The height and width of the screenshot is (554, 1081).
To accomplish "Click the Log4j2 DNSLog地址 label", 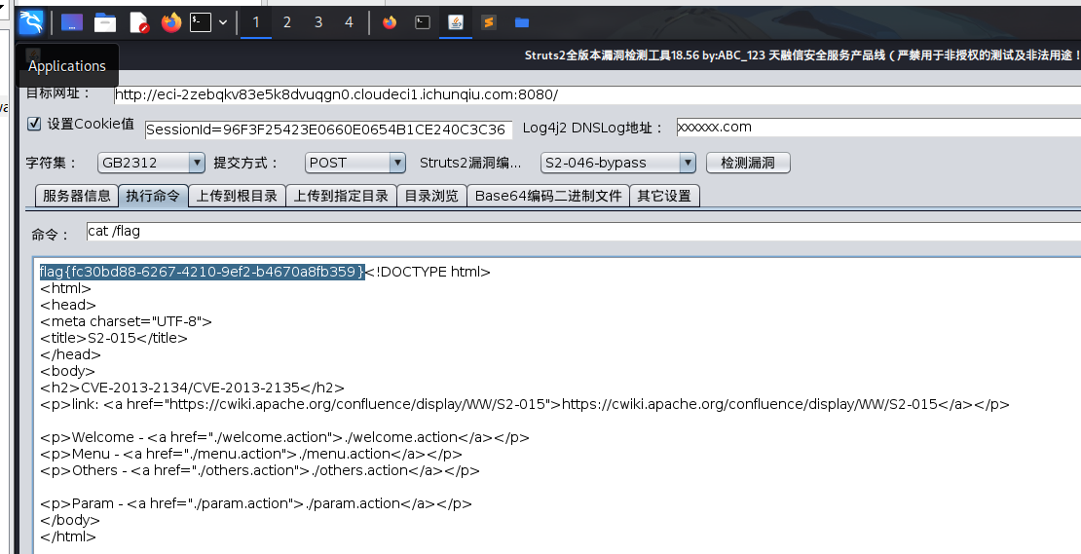I will pos(593,128).
